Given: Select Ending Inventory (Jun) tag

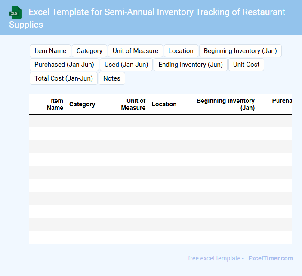Looking at the screenshot, I should [191, 65].
